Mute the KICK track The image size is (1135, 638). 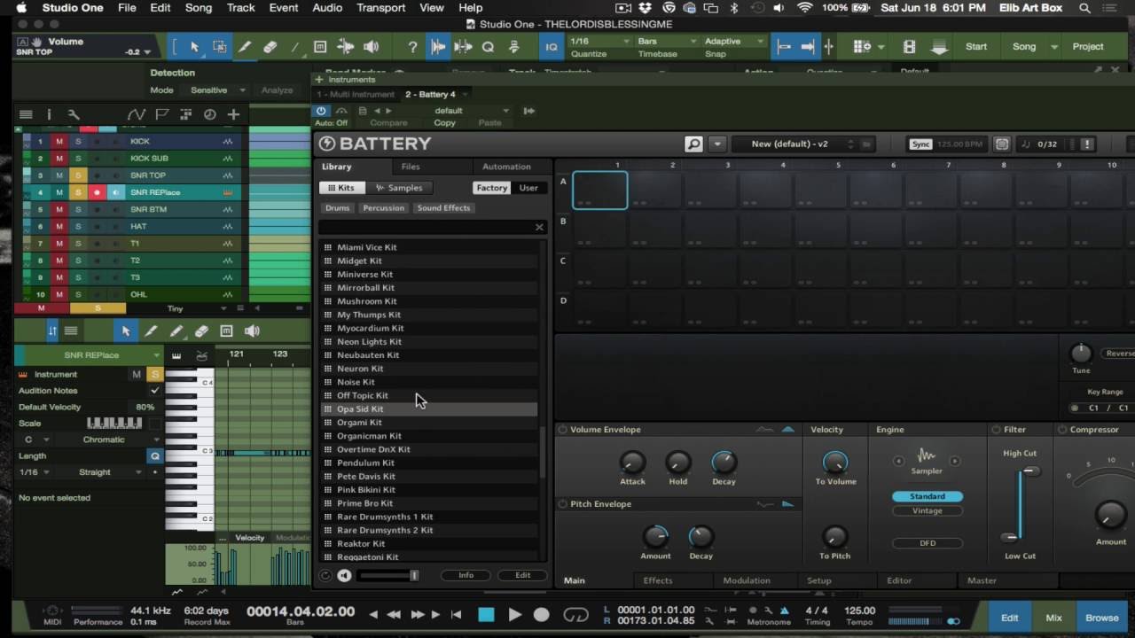click(59, 142)
